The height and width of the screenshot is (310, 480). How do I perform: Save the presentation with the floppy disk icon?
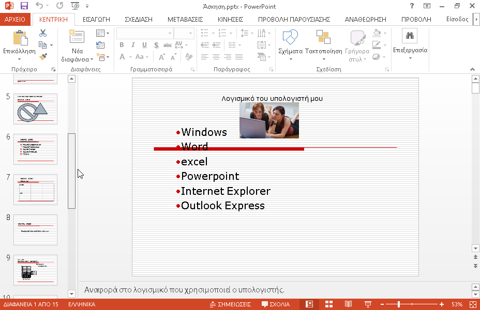point(24,6)
